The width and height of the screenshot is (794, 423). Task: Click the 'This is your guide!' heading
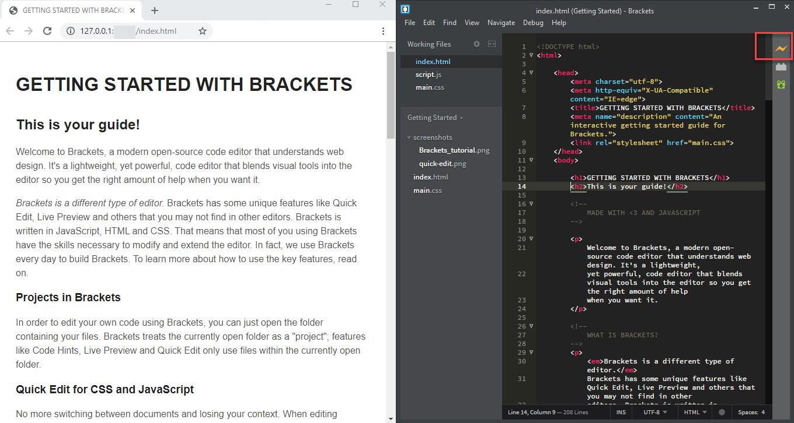[x=78, y=125]
